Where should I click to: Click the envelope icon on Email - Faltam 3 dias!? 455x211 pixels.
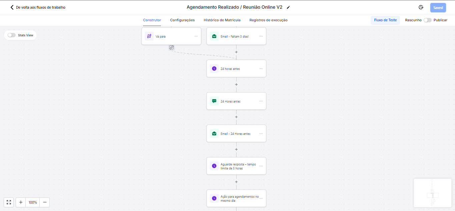pyautogui.click(x=214, y=36)
